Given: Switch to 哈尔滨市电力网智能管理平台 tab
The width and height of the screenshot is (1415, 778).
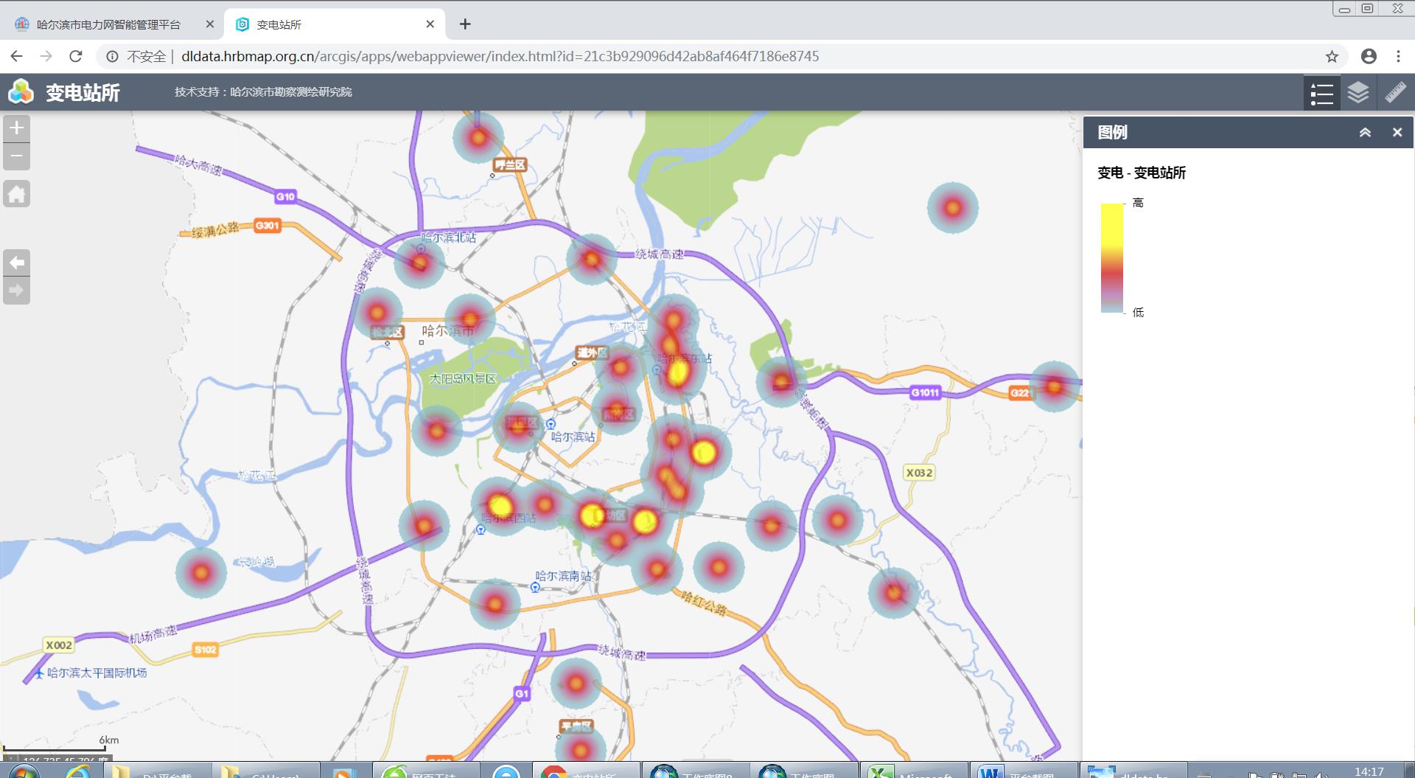Looking at the screenshot, I should point(109,24).
